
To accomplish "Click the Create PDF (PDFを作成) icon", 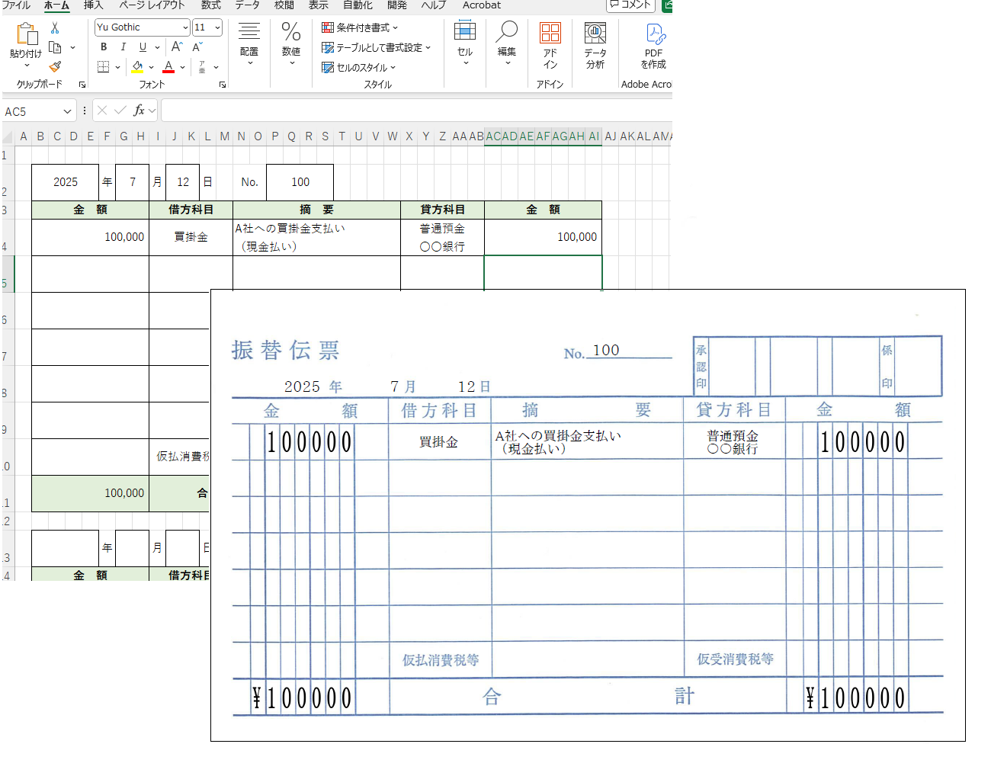I will point(654,45).
